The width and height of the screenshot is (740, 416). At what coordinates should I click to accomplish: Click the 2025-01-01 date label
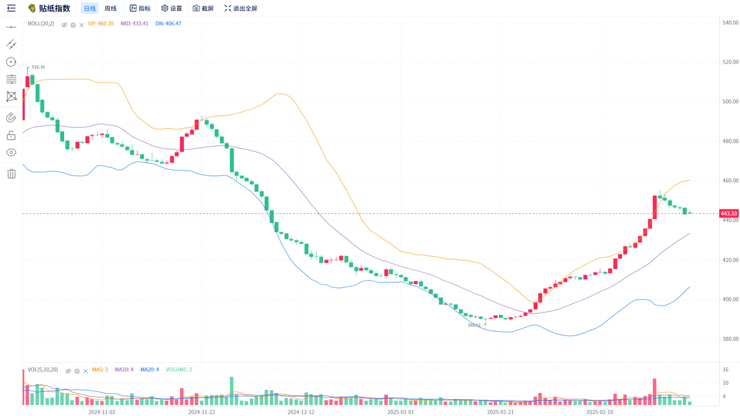coord(401,412)
